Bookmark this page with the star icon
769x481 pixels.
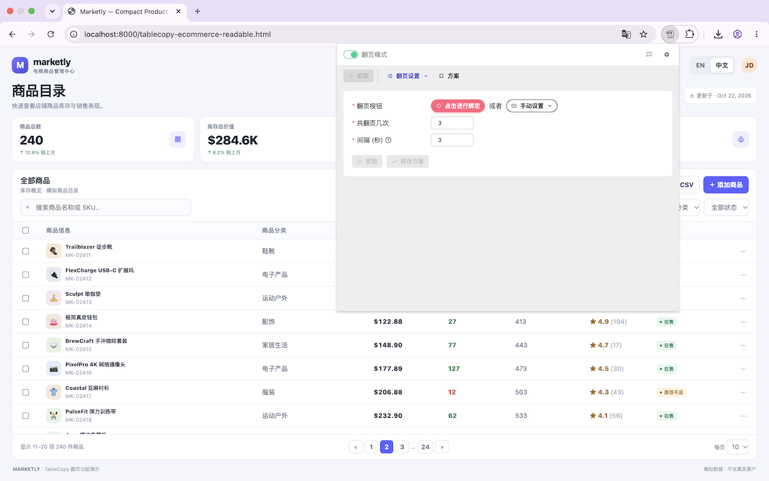point(643,34)
